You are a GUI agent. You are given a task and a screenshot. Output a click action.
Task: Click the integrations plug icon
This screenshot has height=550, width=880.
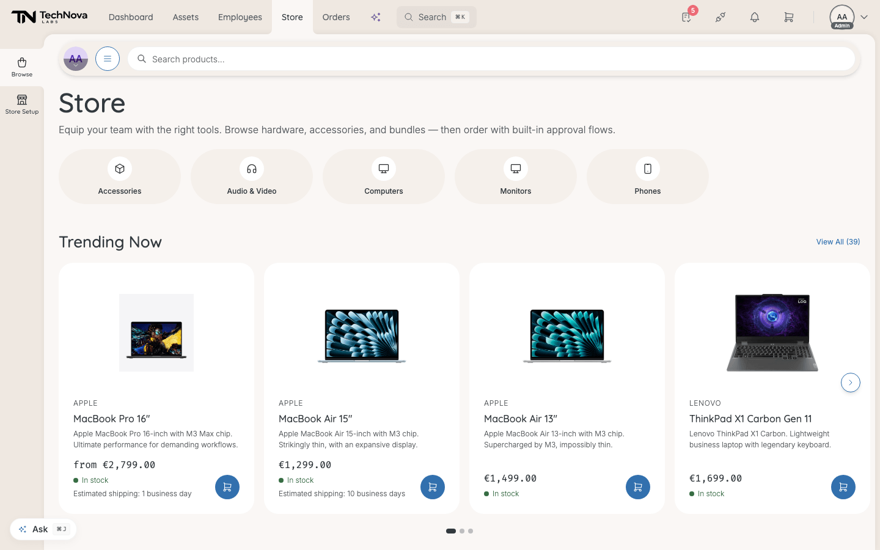click(x=721, y=17)
